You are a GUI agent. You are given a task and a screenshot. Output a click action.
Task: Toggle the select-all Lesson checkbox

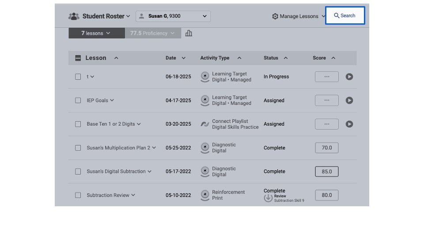click(x=78, y=58)
